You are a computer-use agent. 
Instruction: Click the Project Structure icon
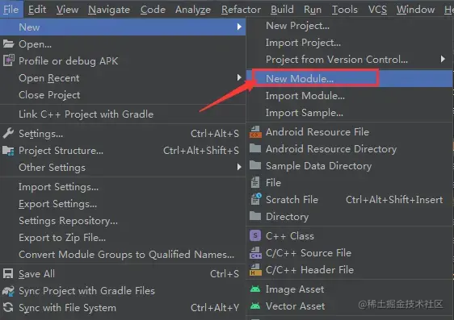point(8,151)
